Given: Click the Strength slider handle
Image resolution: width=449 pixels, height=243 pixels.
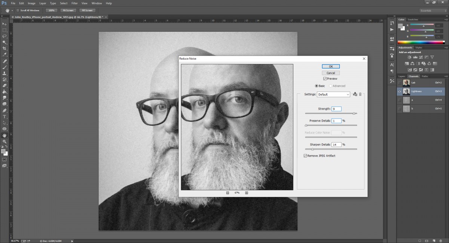Looking at the screenshot, I should pos(355,113).
